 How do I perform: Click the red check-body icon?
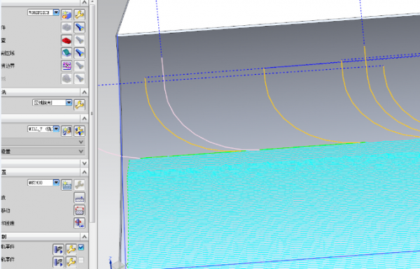(66, 41)
